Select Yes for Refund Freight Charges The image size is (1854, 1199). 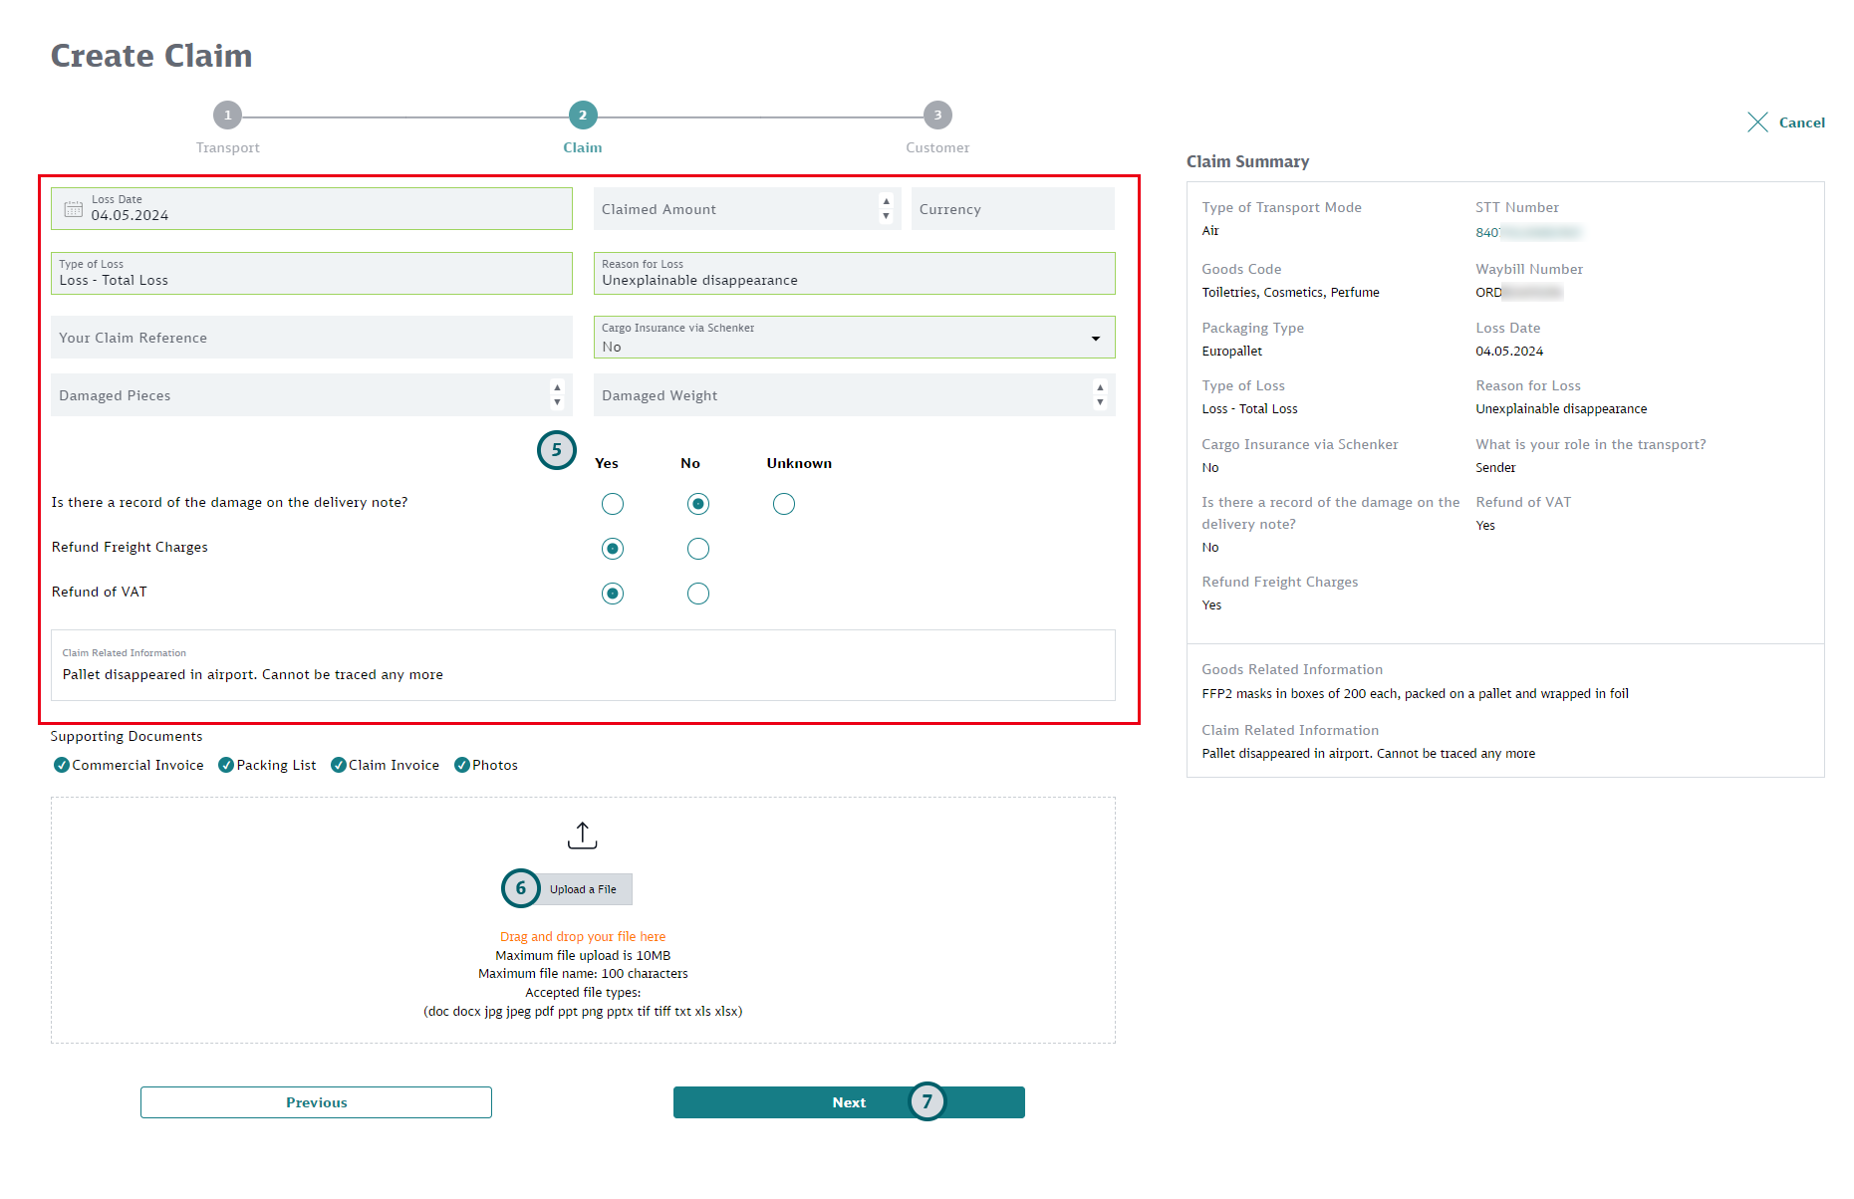(x=612, y=549)
